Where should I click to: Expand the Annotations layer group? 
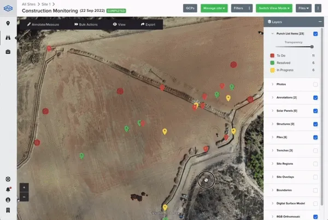(x=272, y=97)
